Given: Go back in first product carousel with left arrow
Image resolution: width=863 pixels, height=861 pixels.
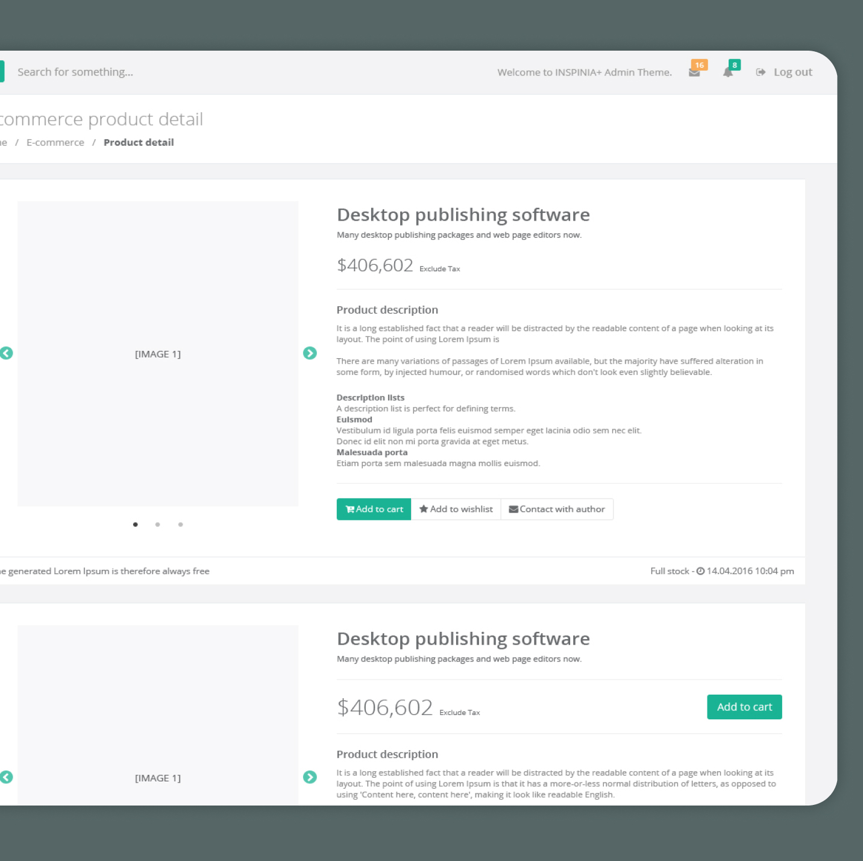Looking at the screenshot, I should (x=7, y=353).
